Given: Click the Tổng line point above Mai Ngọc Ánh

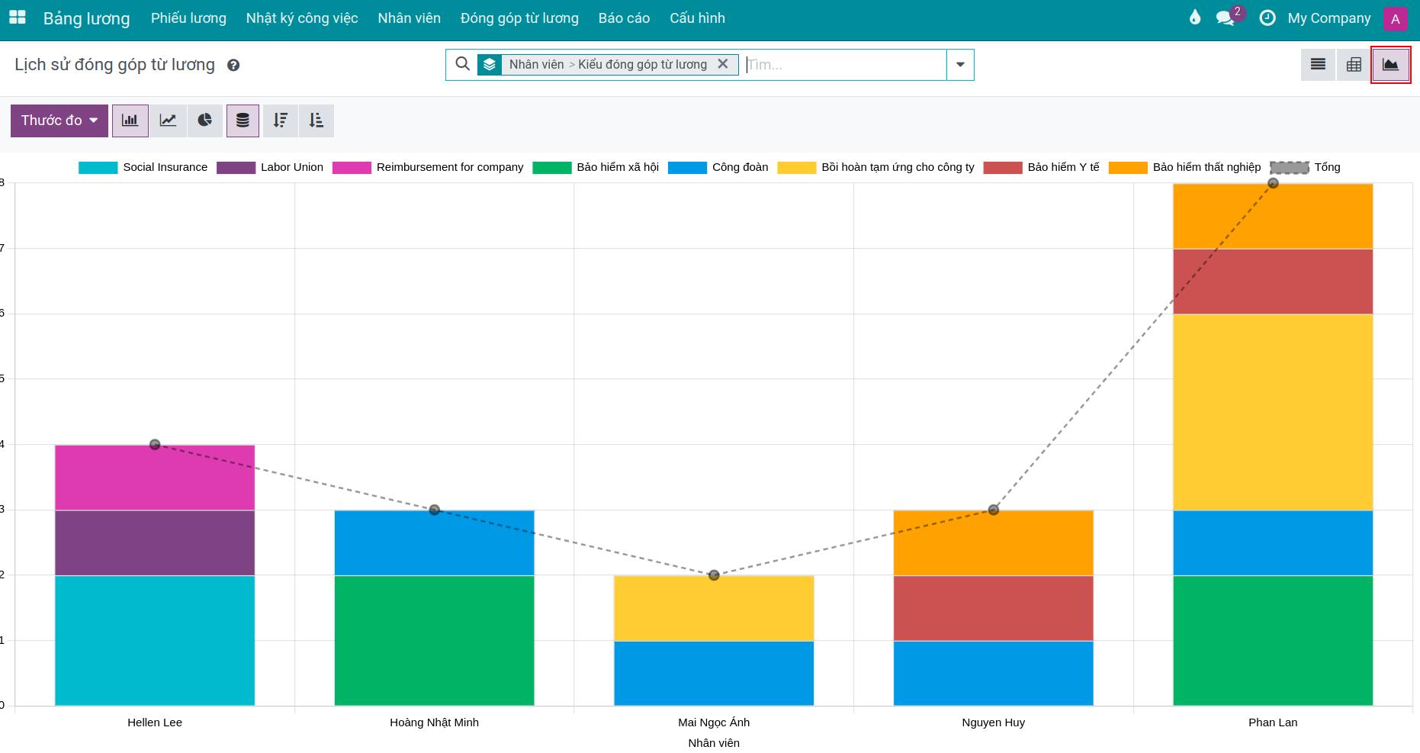Looking at the screenshot, I should (x=714, y=575).
